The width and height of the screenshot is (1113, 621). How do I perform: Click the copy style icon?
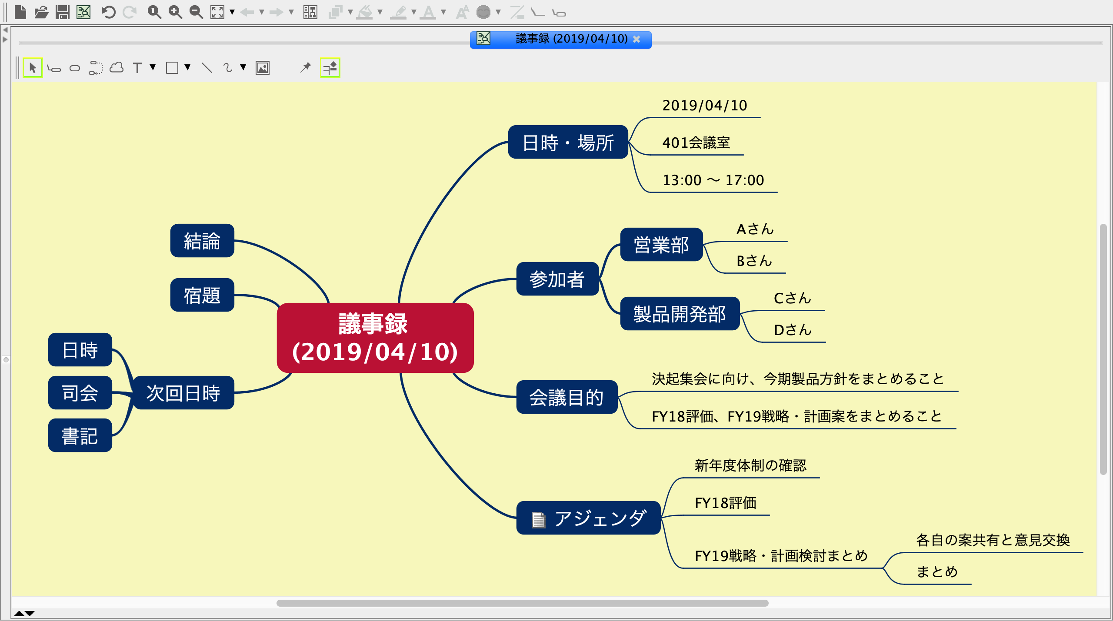click(336, 12)
